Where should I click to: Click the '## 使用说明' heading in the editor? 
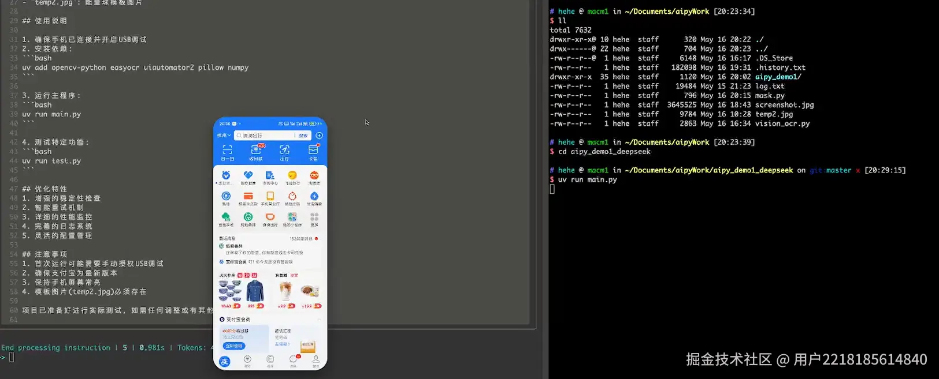pyautogui.click(x=44, y=21)
